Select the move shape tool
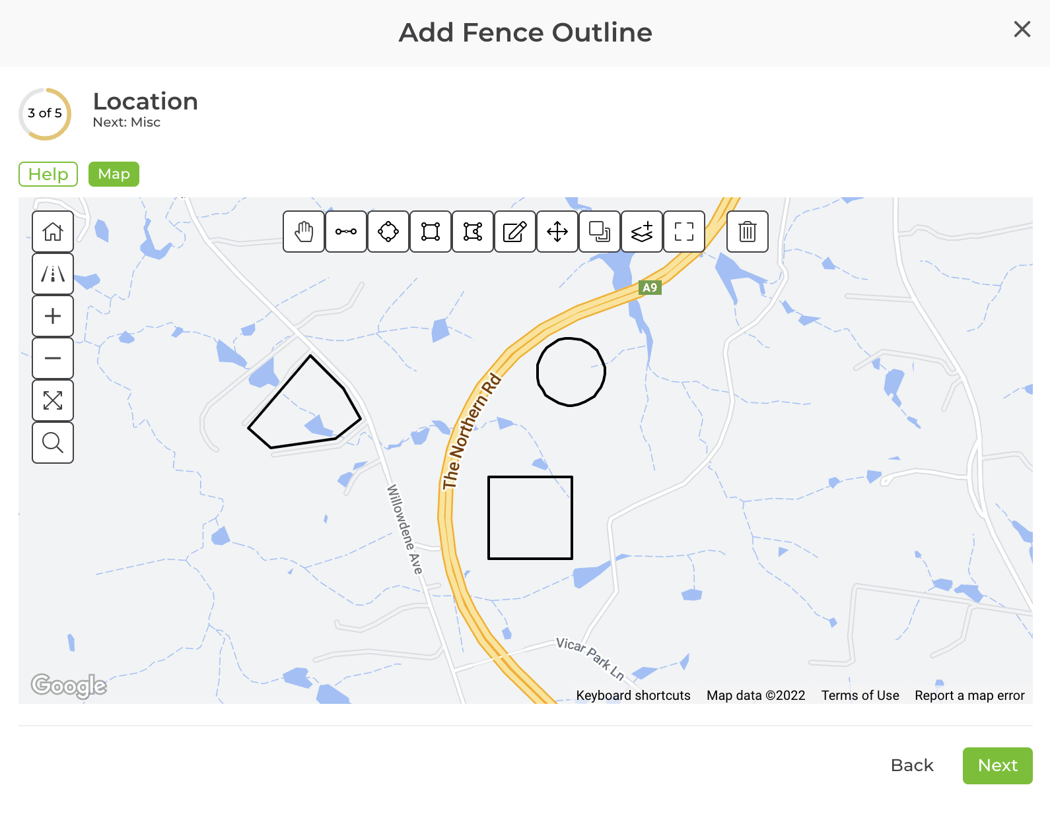The image size is (1050, 814). click(x=557, y=232)
